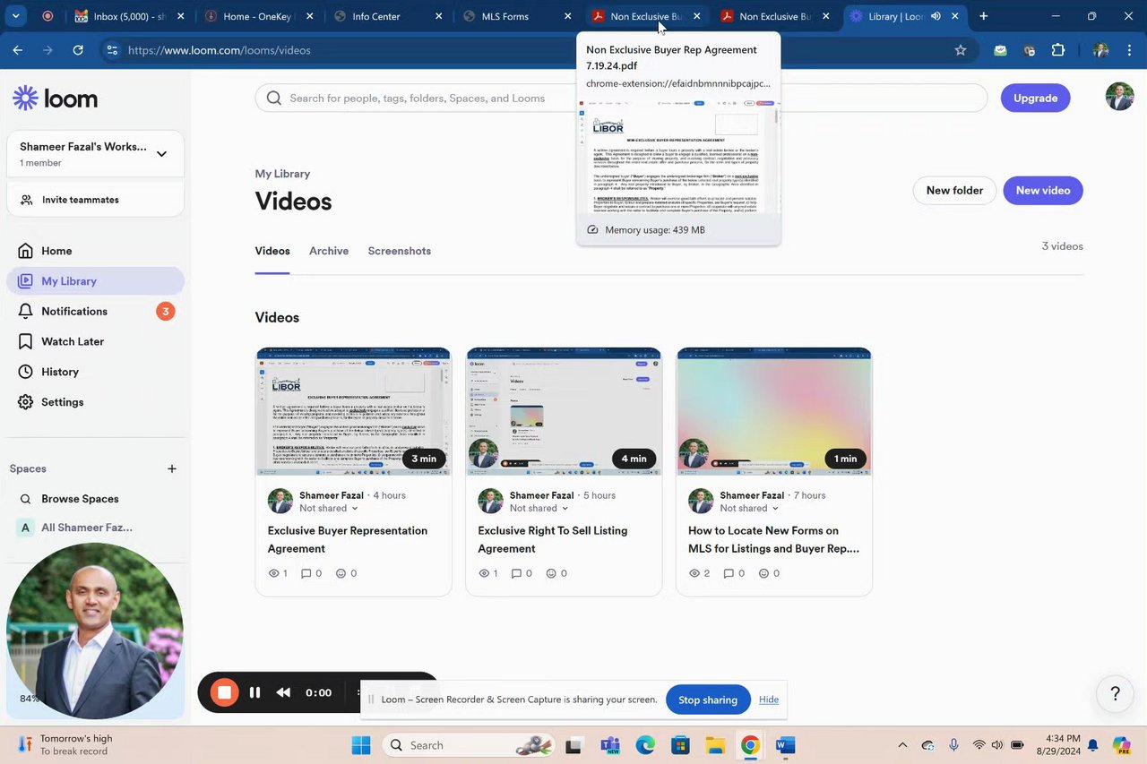Open File Explorer from the taskbar
Image resolution: width=1147 pixels, height=764 pixels.
point(715,745)
